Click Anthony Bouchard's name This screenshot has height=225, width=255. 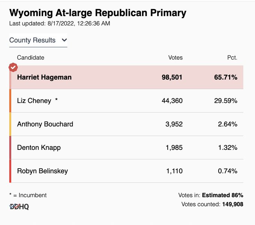click(45, 124)
